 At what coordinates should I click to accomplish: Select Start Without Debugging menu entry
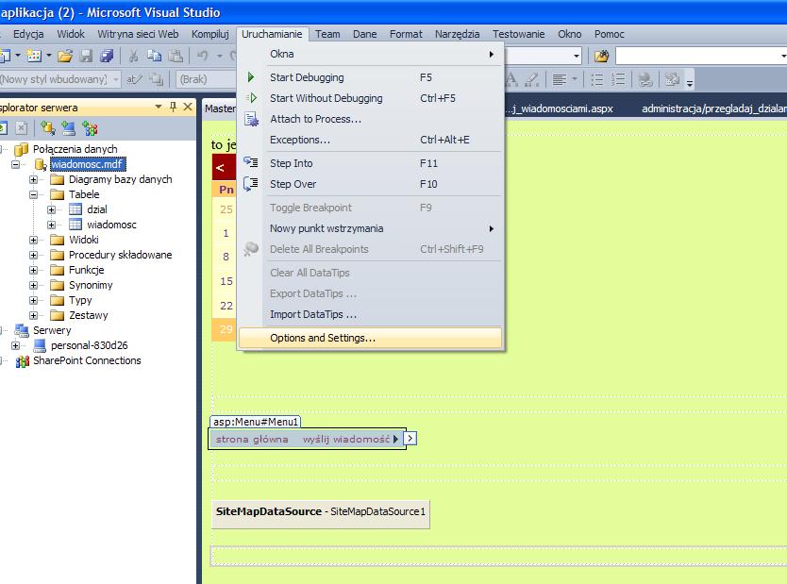click(370, 98)
